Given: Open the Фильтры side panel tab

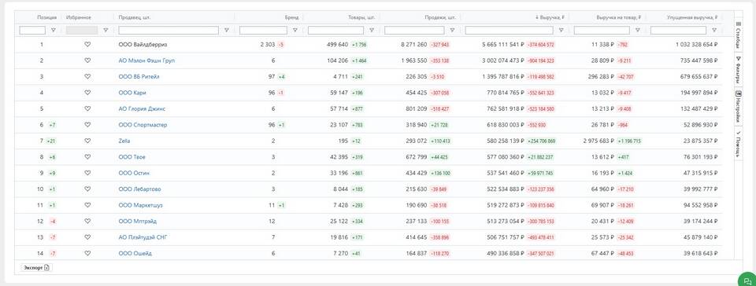Looking at the screenshot, I should (x=738, y=70).
